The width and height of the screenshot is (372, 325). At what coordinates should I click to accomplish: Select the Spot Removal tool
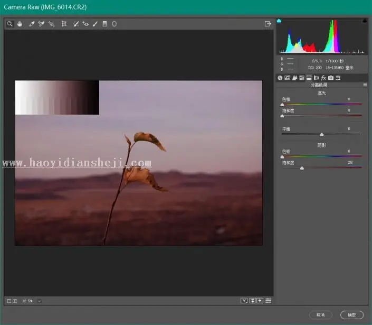75,24
